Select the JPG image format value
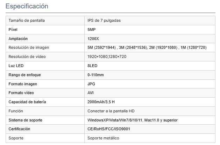Image resolution: width=220 pixels, height=145 pixels. tap(91, 84)
